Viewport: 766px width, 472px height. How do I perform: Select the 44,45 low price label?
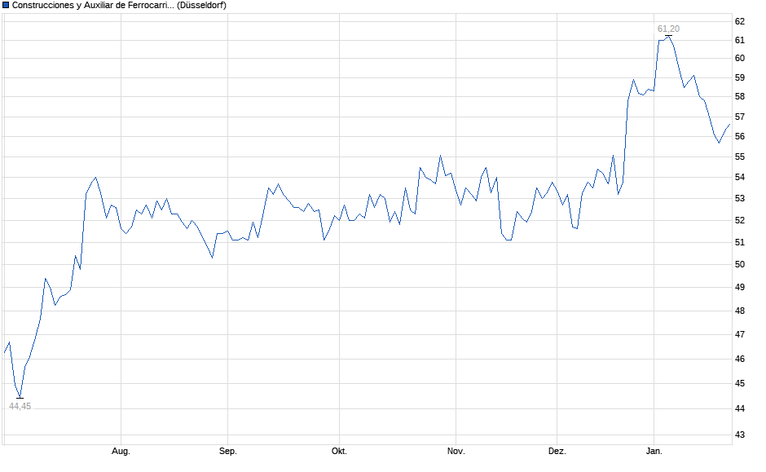pyautogui.click(x=20, y=406)
